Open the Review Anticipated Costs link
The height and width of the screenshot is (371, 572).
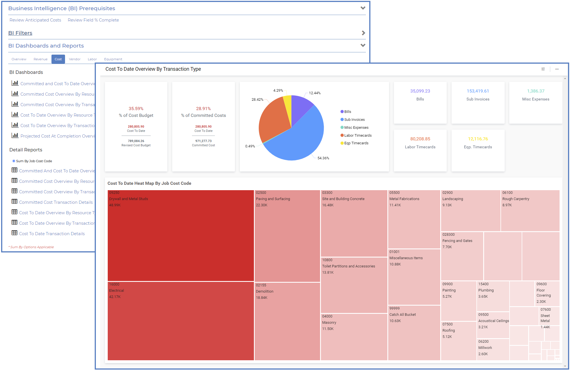click(x=35, y=20)
